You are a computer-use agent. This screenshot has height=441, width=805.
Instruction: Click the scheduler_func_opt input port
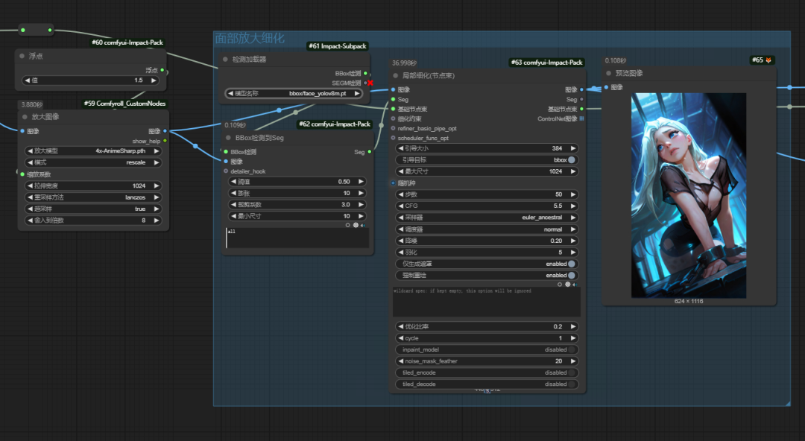coord(394,139)
